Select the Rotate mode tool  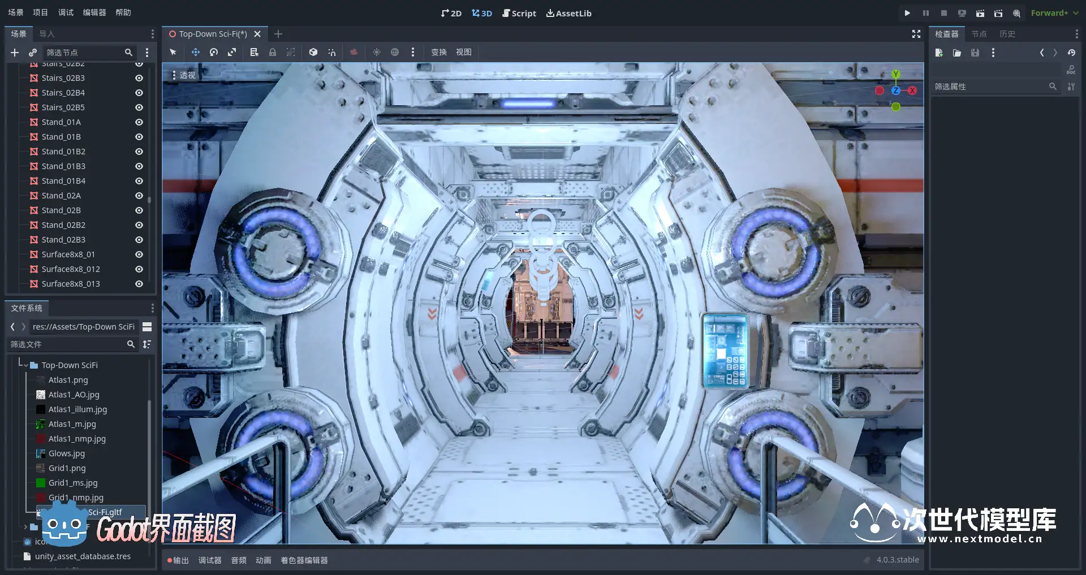pos(214,52)
